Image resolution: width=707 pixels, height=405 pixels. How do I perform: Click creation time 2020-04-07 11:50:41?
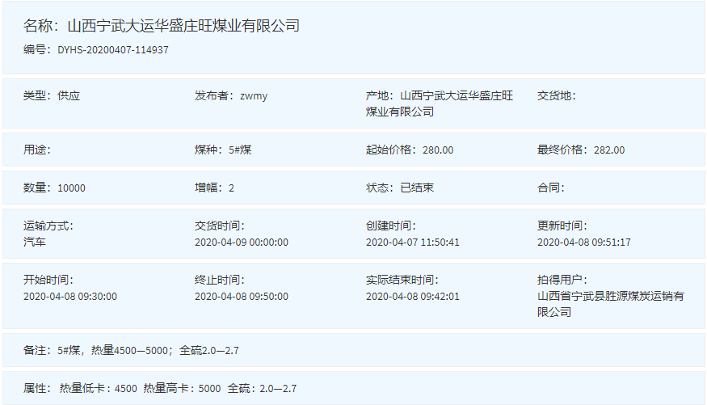pos(413,243)
